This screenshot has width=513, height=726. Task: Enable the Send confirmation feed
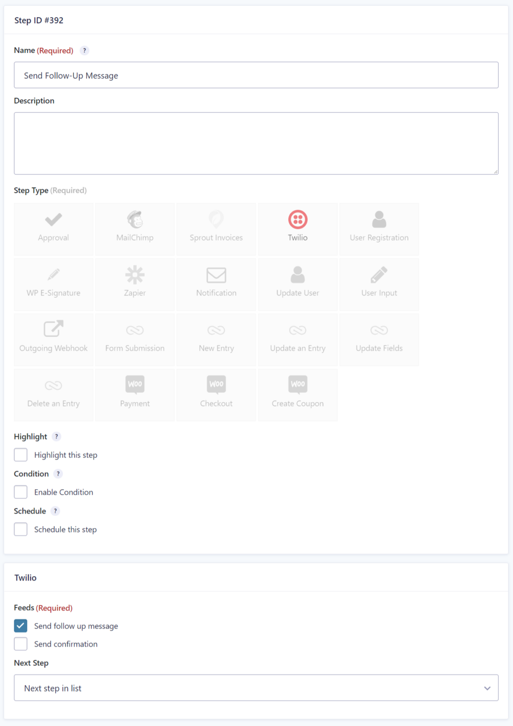[21, 644]
